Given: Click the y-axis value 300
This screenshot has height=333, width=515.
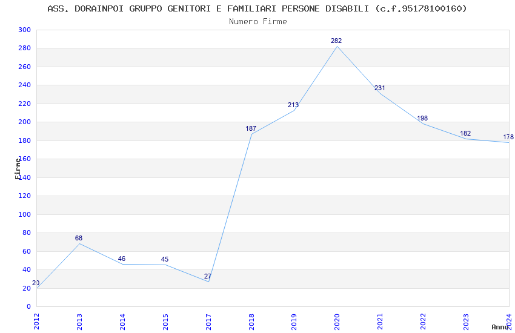Looking at the screenshot, I should [25, 30].
